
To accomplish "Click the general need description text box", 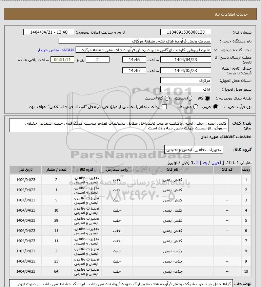I will [x=119, y=126].
